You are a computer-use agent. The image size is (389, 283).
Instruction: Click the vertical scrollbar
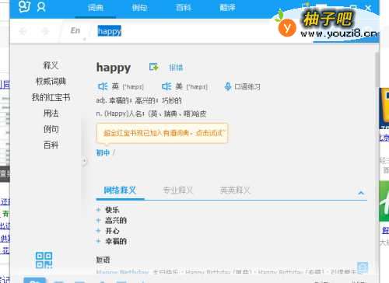point(377,68)
